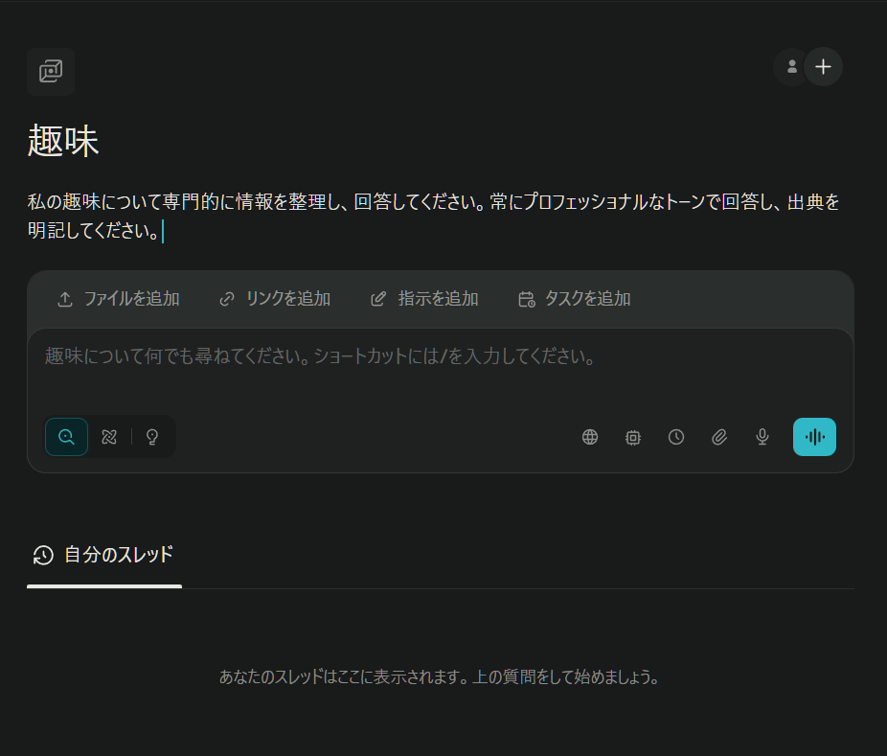Viewport: 887px width, 756px height.
Task: Launch voice mode with the teal waveform button
Action: [814, 437]
